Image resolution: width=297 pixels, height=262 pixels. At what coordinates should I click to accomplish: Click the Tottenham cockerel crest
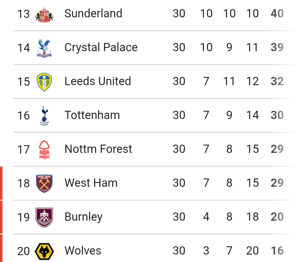(44, 116)
